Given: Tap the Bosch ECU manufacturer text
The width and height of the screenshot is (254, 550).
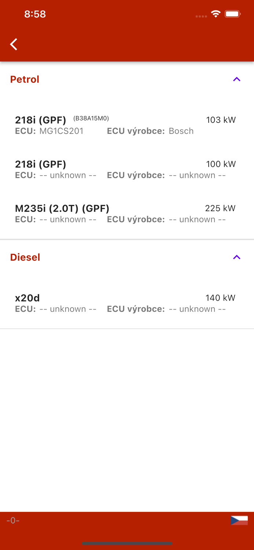Looking at the screenshot, I should click(x=181, y=131).
